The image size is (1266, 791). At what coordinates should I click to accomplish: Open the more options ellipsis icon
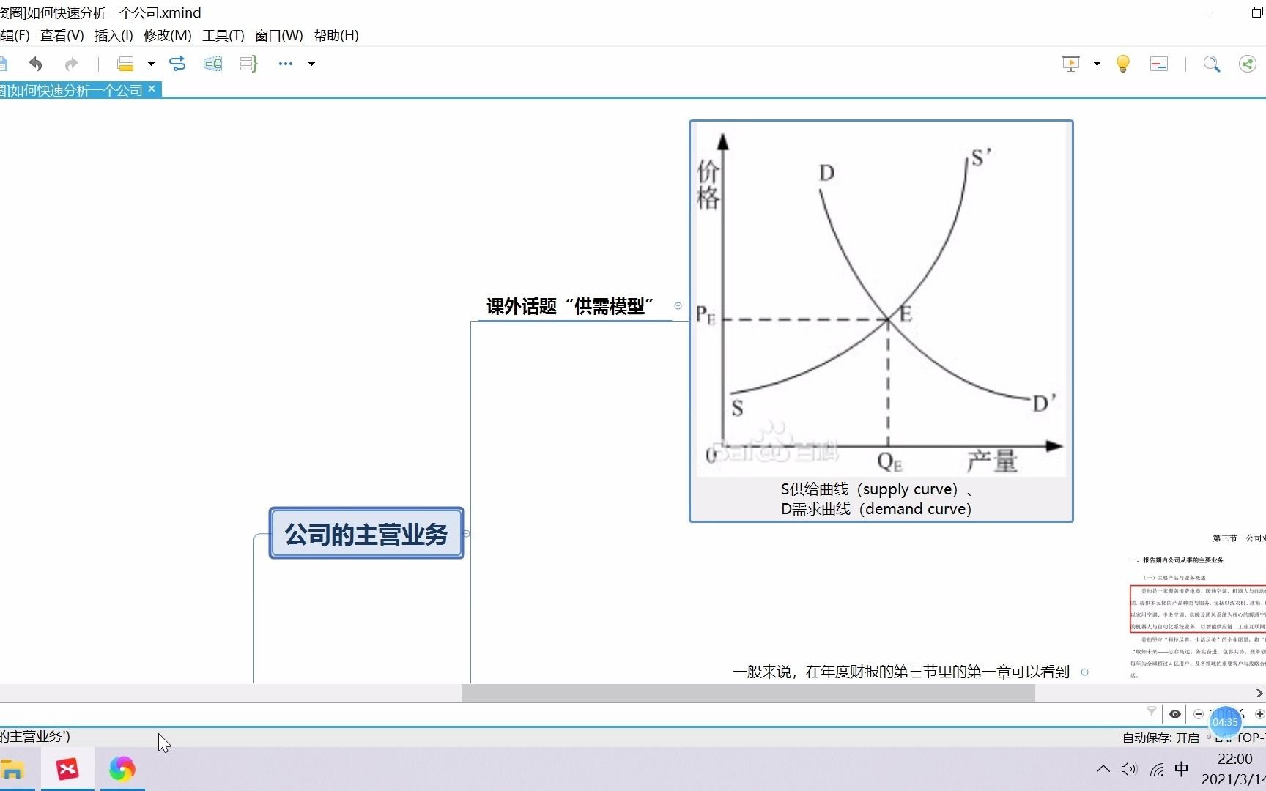click(x=286, y=64)
